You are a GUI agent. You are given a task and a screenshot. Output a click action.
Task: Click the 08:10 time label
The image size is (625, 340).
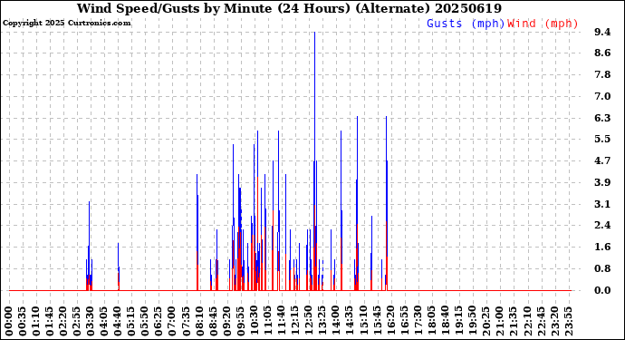pos(199,322)
